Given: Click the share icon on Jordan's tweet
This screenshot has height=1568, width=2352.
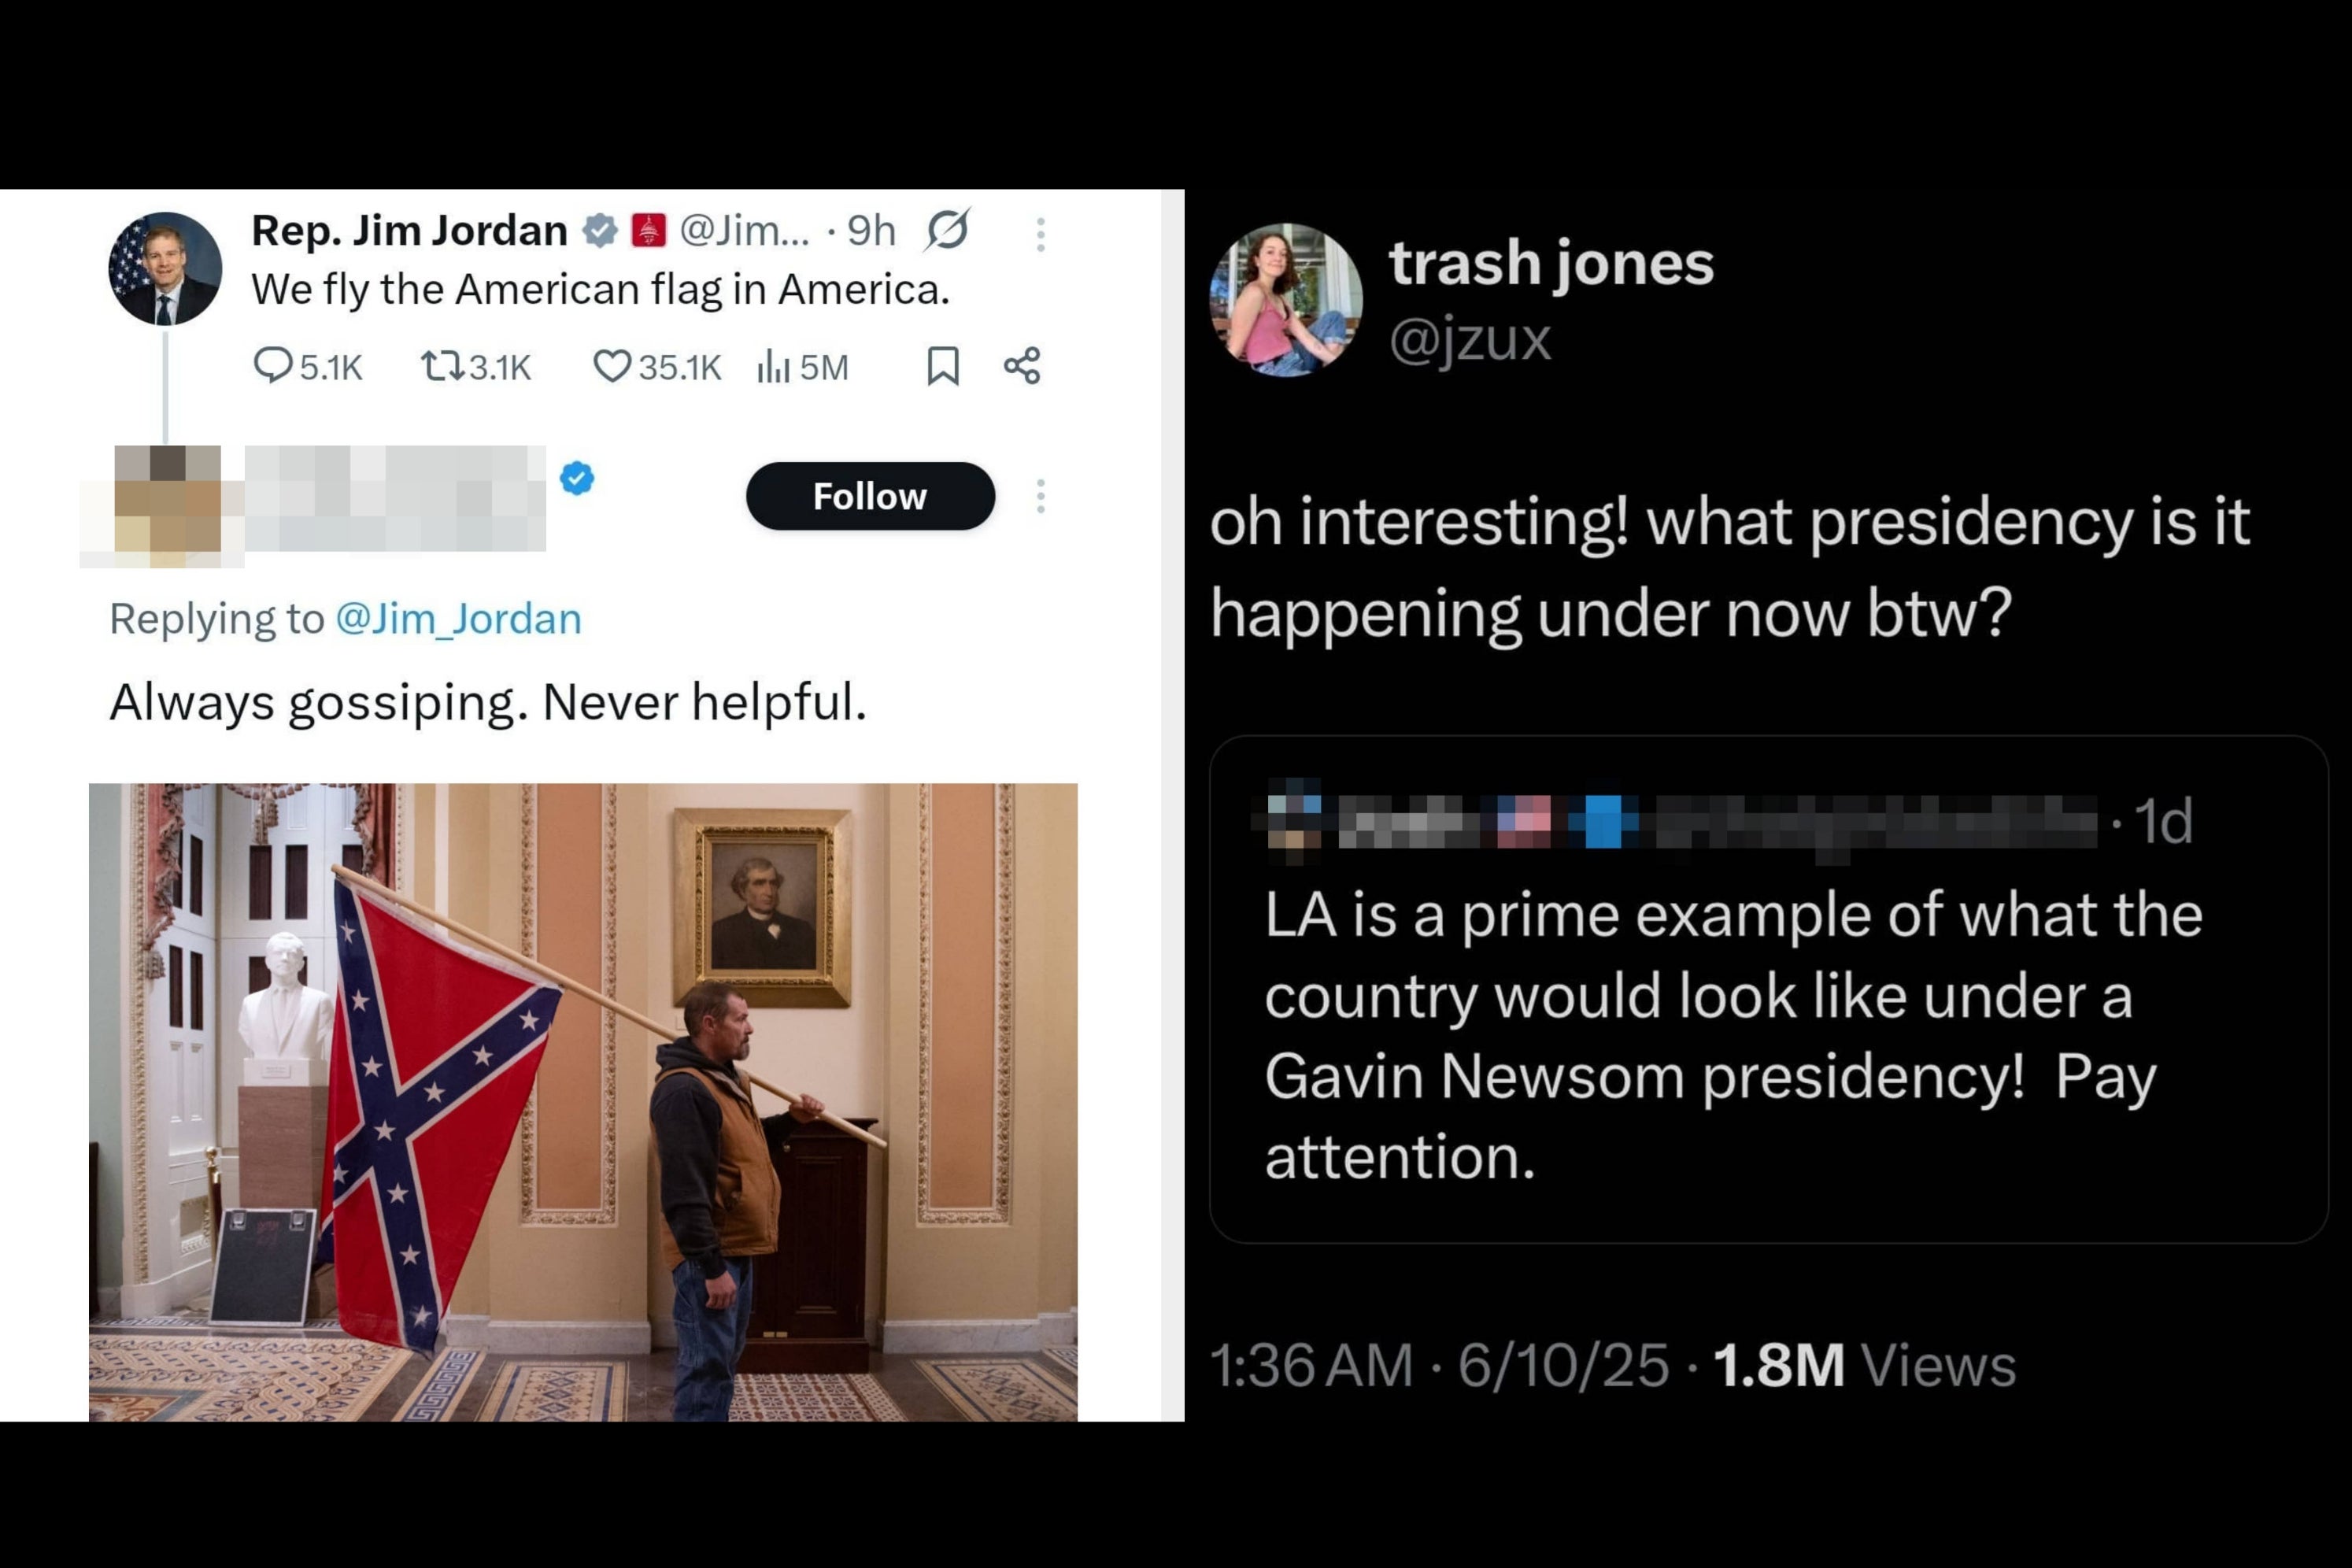Looking at the screenshot, I should coord(1022,366).
